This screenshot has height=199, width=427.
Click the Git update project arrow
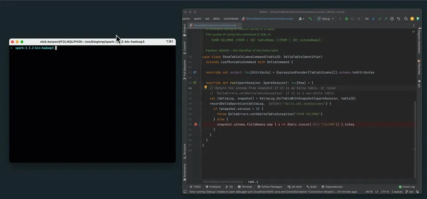click(374, 19)
